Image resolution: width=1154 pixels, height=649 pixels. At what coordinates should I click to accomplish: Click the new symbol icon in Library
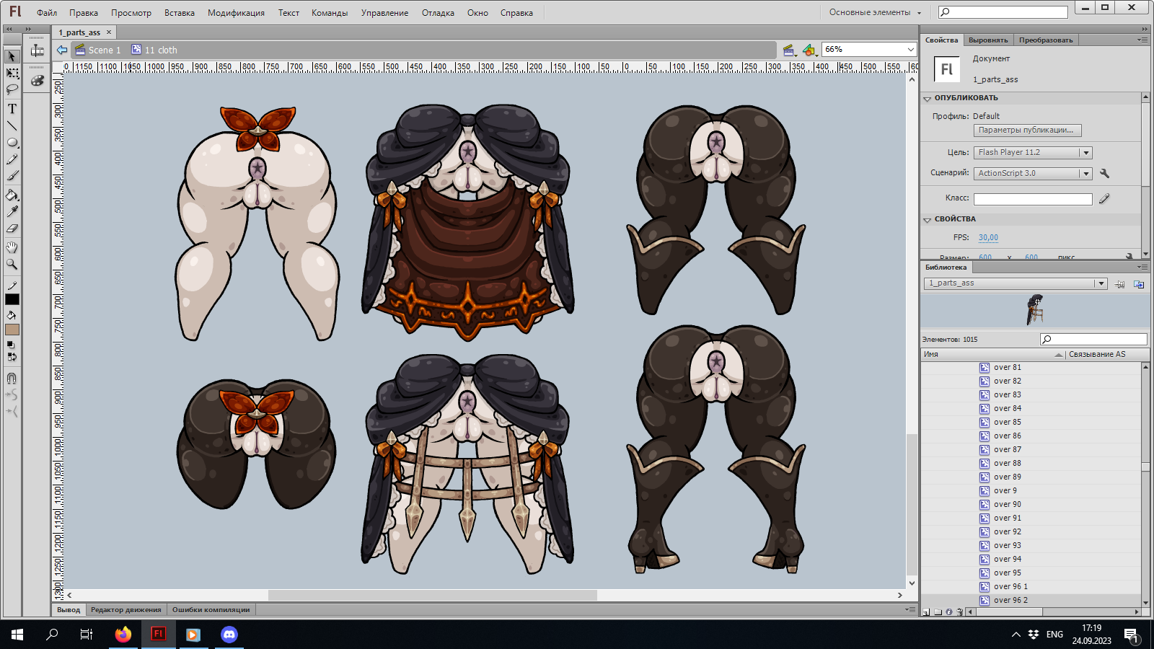coord(927,612)
